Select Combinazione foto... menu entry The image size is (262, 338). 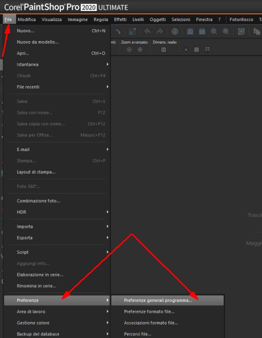click(x=57, y=201)
